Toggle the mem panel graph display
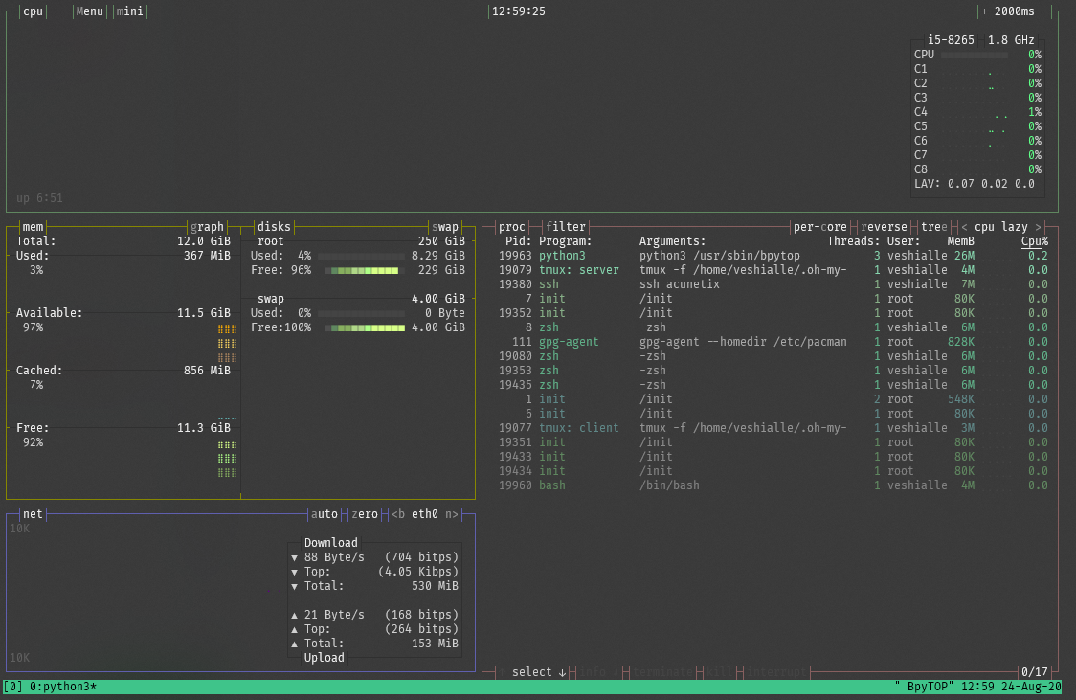The height and width of the screenshot is (700, 1076). (208, 227)
